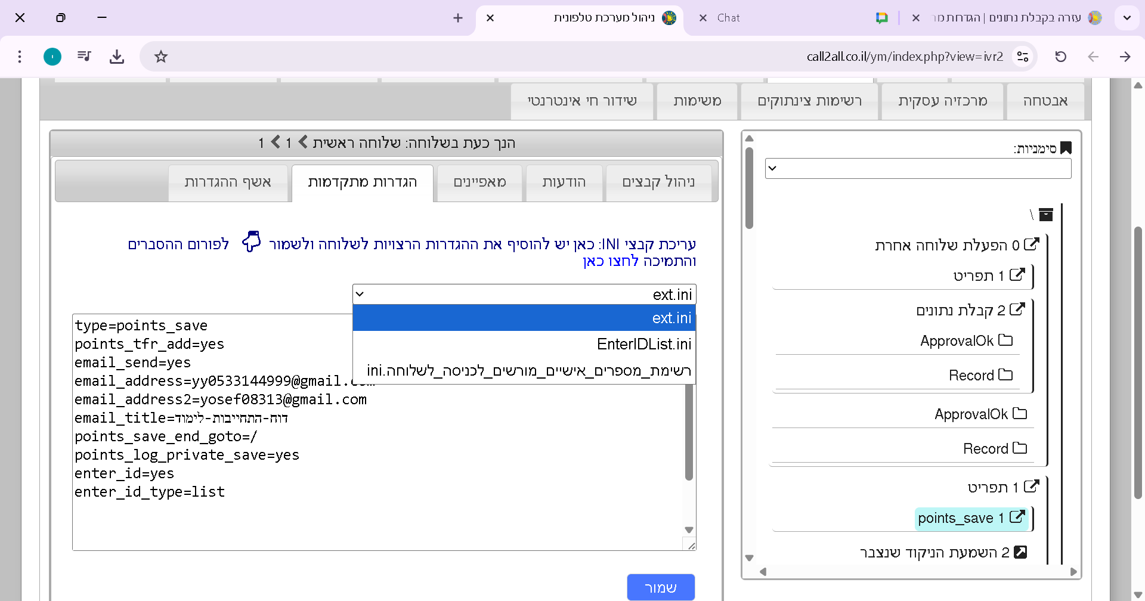The image size is (1145, 601).
Task: Choose the highlighted ext.ini option
Action: [x=671, y=318]
